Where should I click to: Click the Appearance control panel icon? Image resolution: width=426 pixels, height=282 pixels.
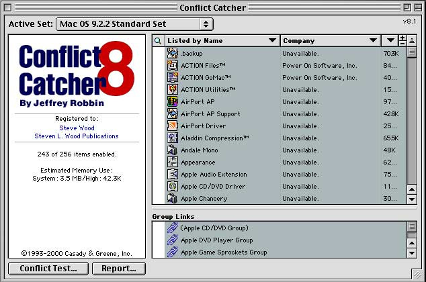(x=172, y=162)
